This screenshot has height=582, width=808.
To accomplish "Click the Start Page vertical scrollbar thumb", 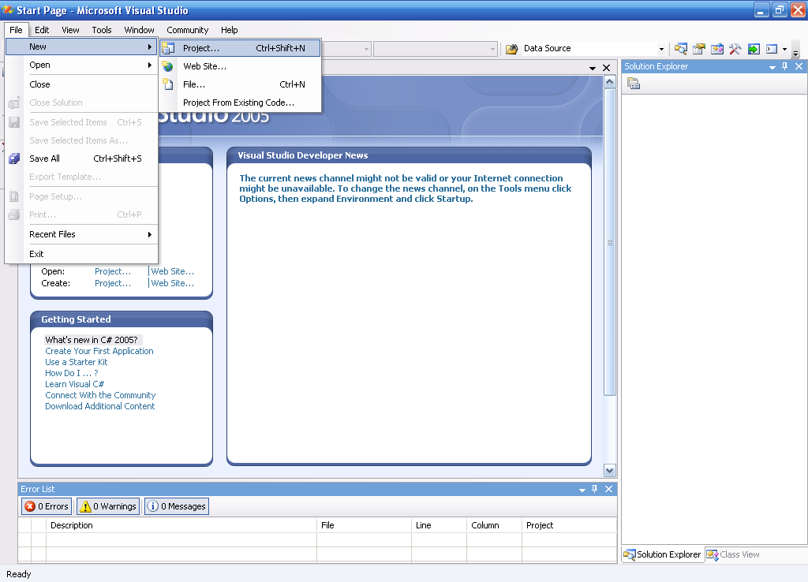I will 610,242.
